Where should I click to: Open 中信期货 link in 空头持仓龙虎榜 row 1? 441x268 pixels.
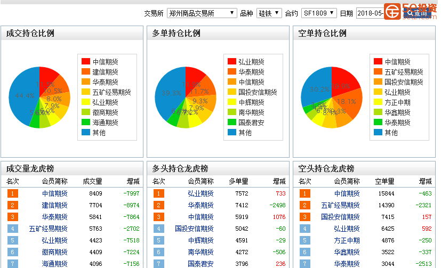click(x=347, y=193)
